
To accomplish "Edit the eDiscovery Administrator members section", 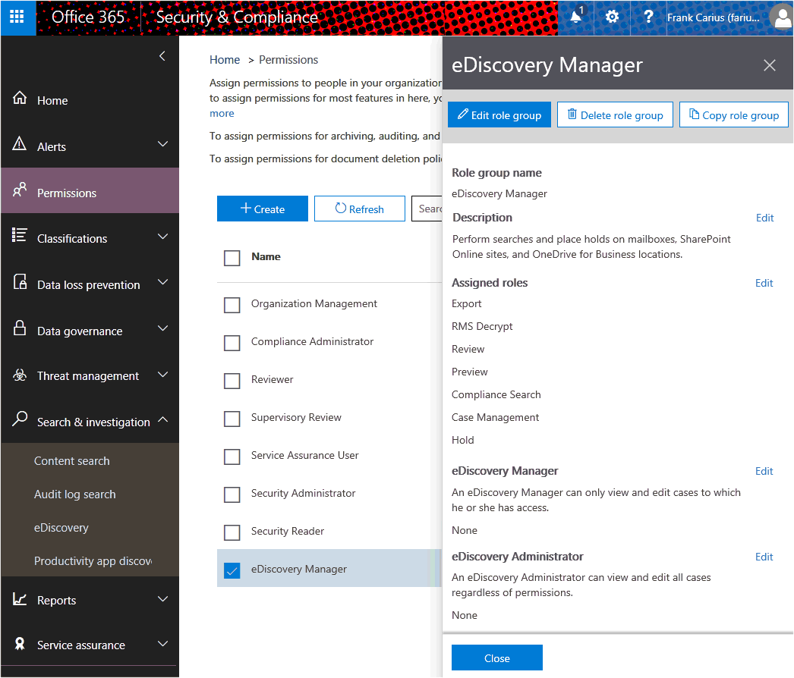I will click(764, 557).
